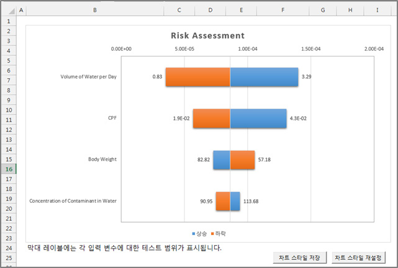Screen dimensions: 398x268
Task: Click data label 82.82
Action: [204, 159]
